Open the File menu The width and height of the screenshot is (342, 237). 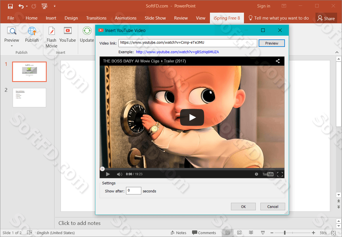point(11,18)
